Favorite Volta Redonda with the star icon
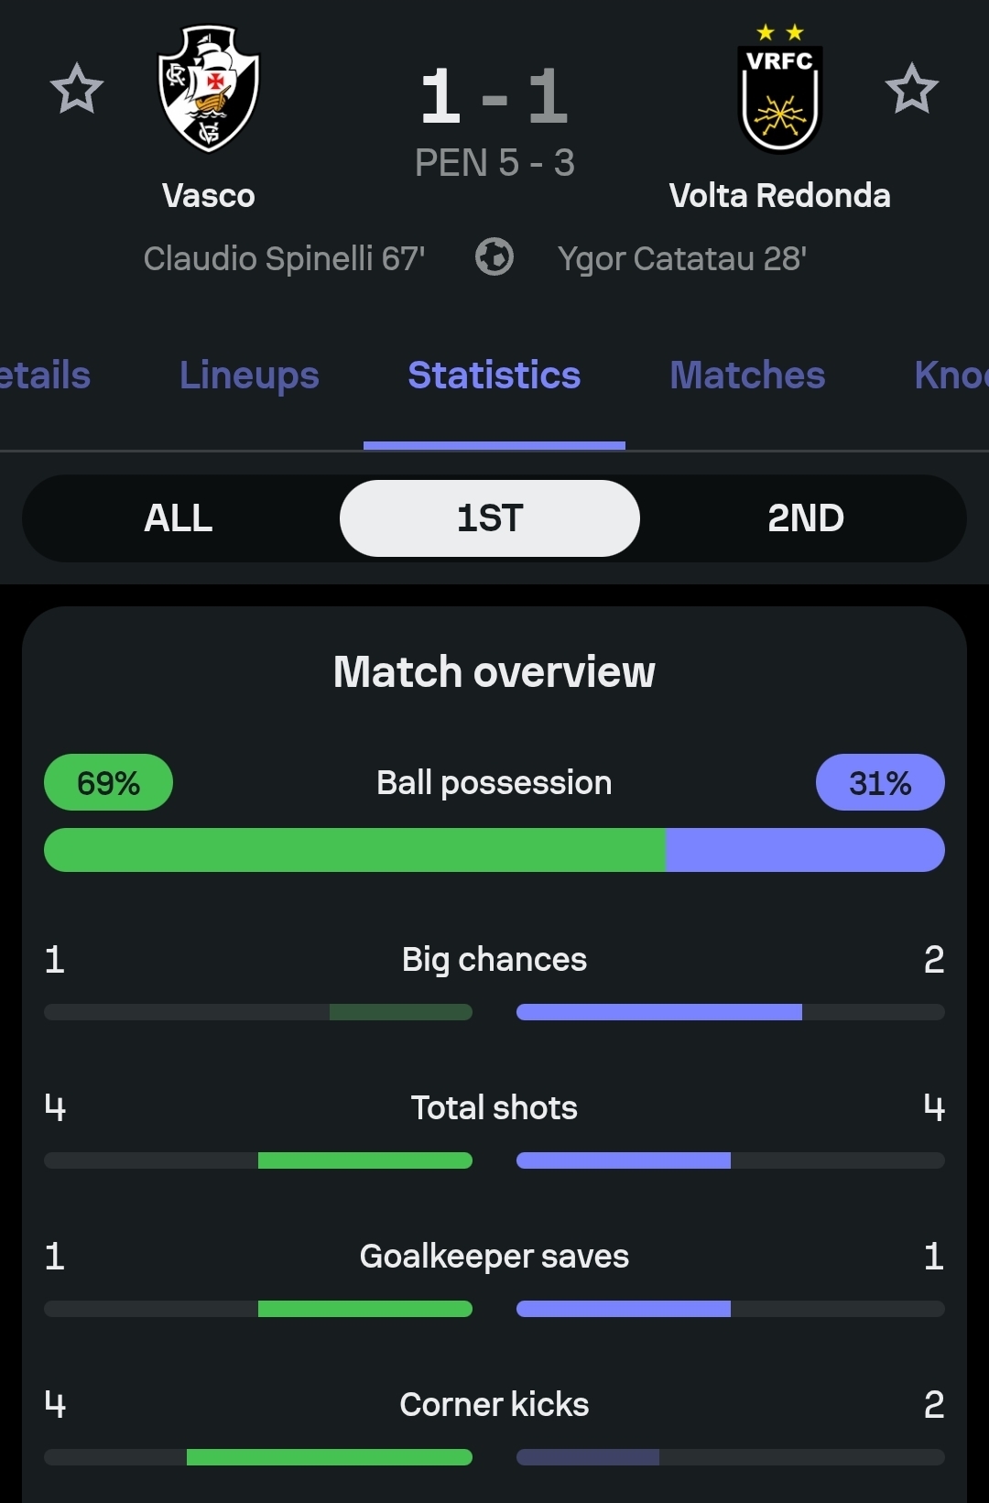The height and width of the screenshot is (1503, 989). [x=911, y=89]
